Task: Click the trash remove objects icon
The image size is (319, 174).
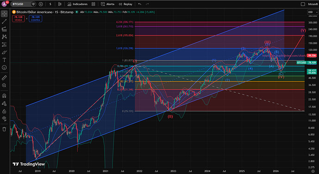Action: tap(4, 129)
